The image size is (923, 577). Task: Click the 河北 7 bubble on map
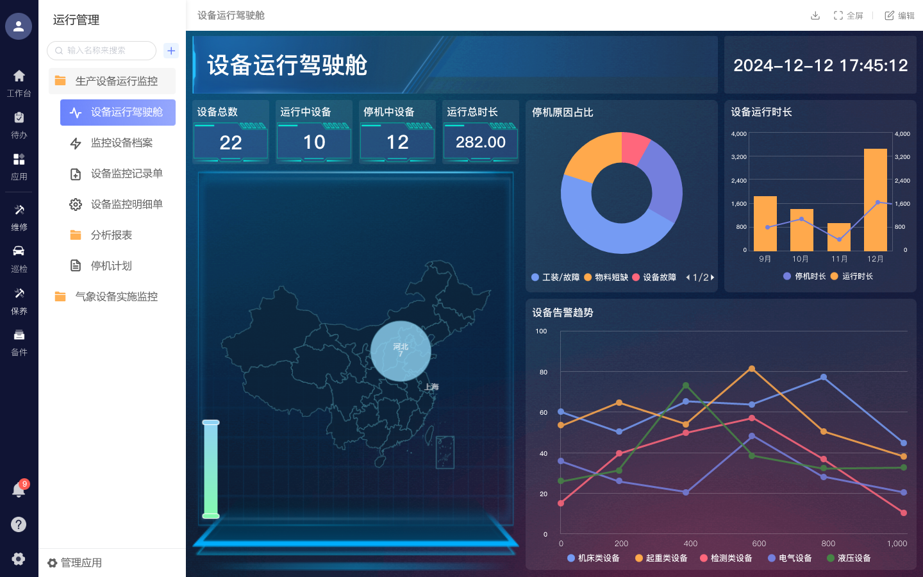401,351
